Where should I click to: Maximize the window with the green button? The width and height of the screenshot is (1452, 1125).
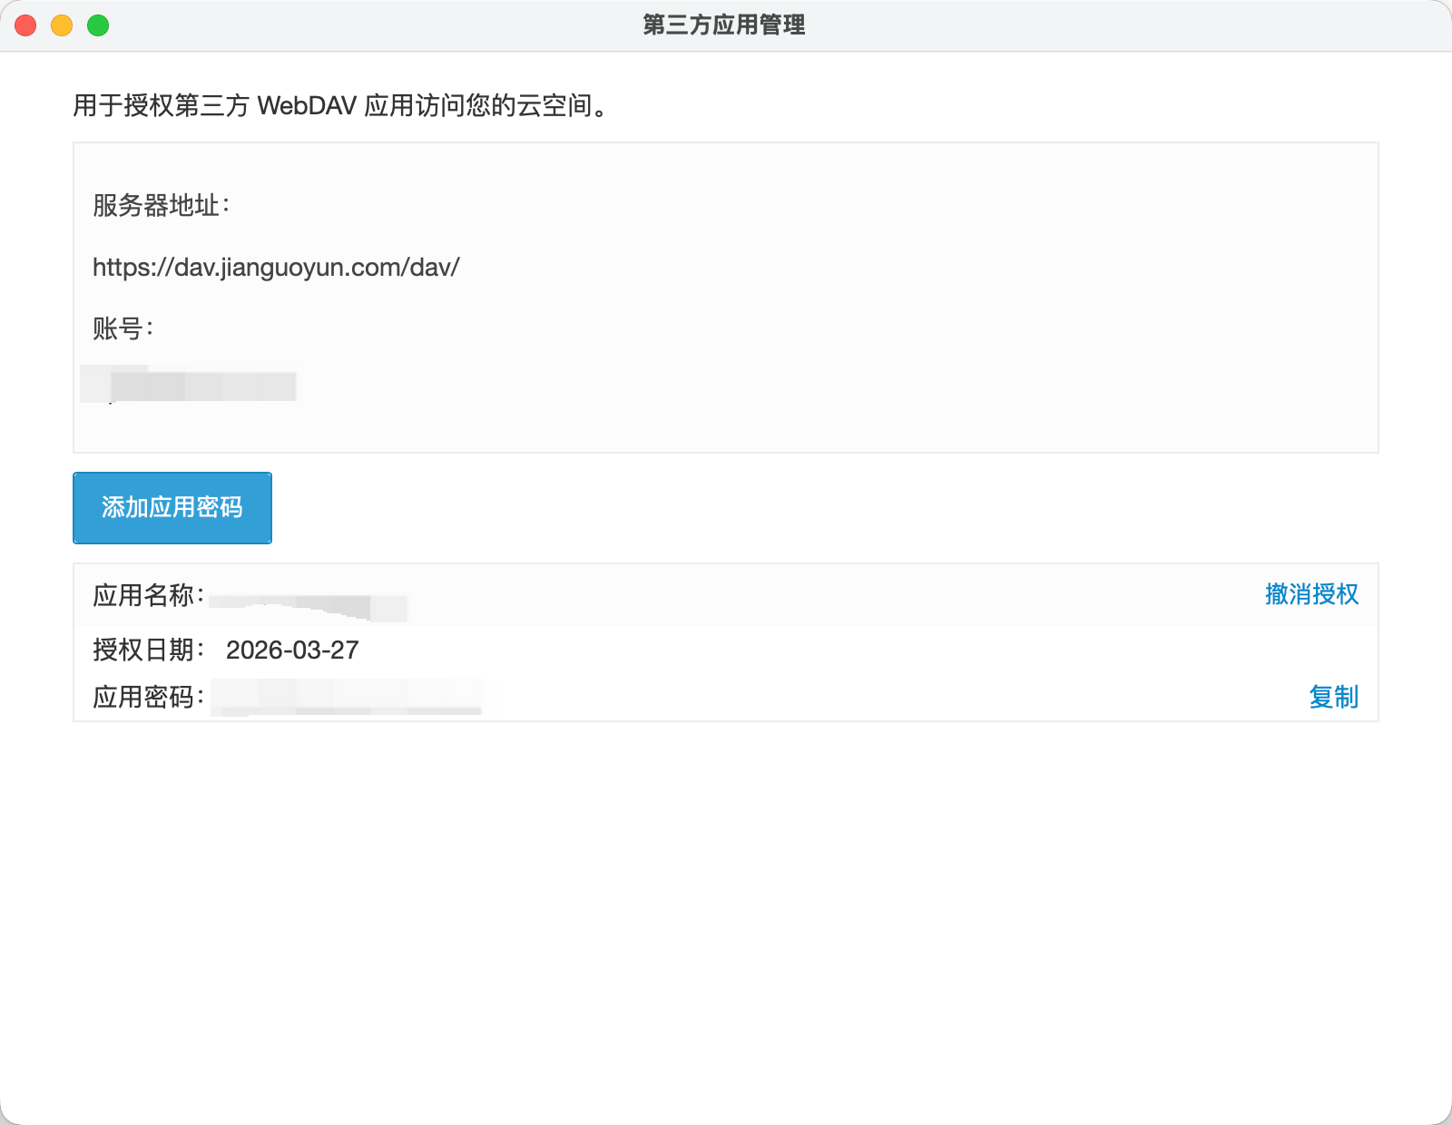(x=98, y=25)
